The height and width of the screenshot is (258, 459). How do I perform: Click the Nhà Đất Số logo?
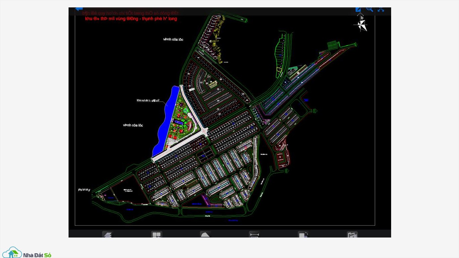[x=27, y=253]
